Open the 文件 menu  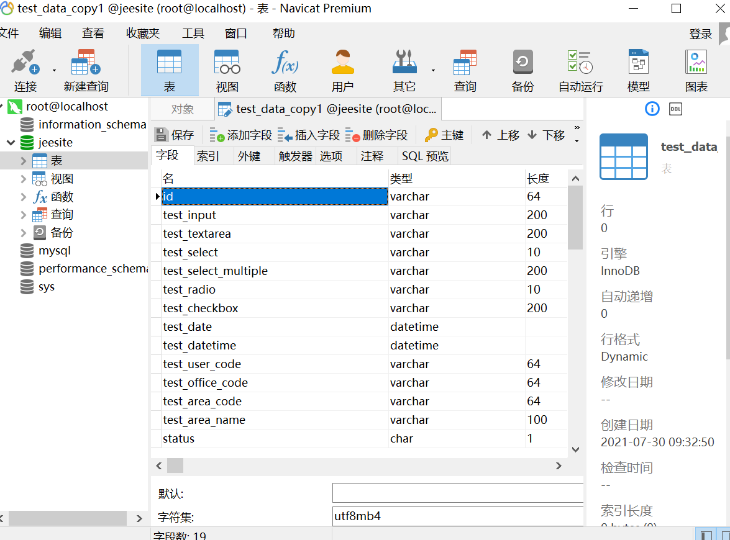(x=9, y=34)
